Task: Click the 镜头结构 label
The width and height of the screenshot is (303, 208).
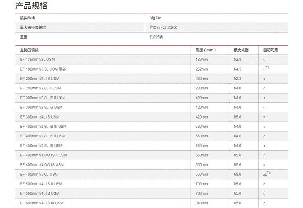Action: click(x=27, y=18)
